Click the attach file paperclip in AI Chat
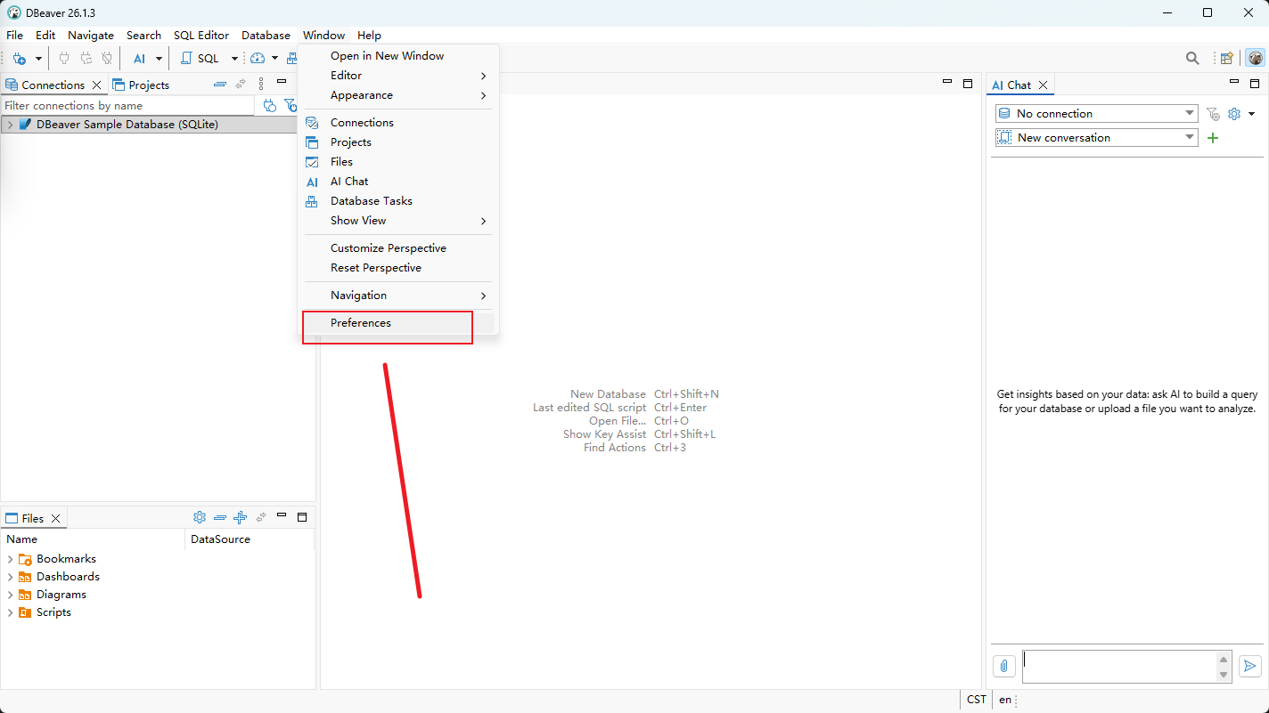This screenshot has width=1269, height=713. coord(1003,666)
